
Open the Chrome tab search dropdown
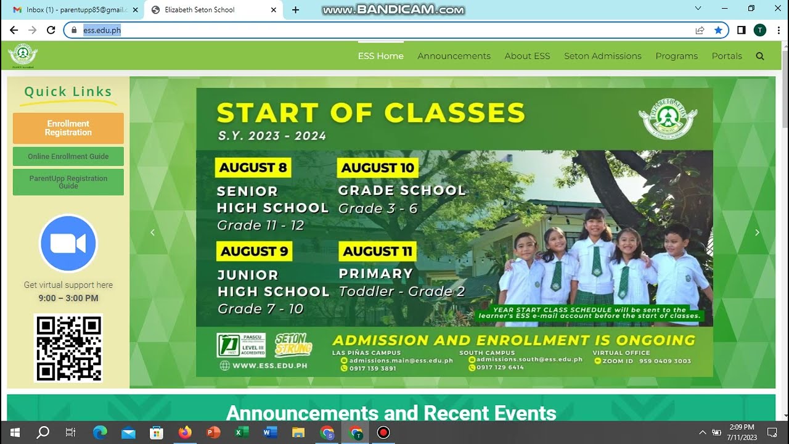(698, 9)
